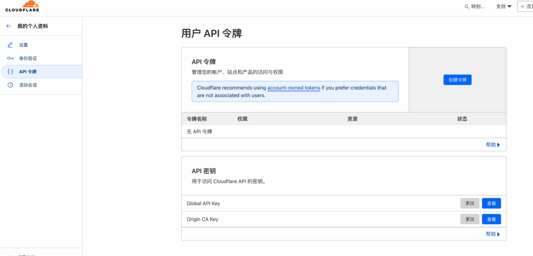Click the 状态 column header

[x=462, y=119]
